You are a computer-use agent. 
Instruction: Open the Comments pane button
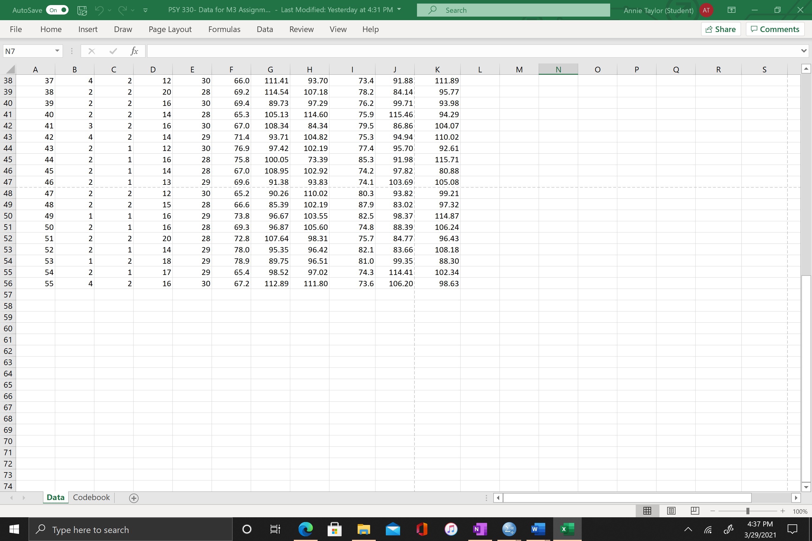click(775, 29)
